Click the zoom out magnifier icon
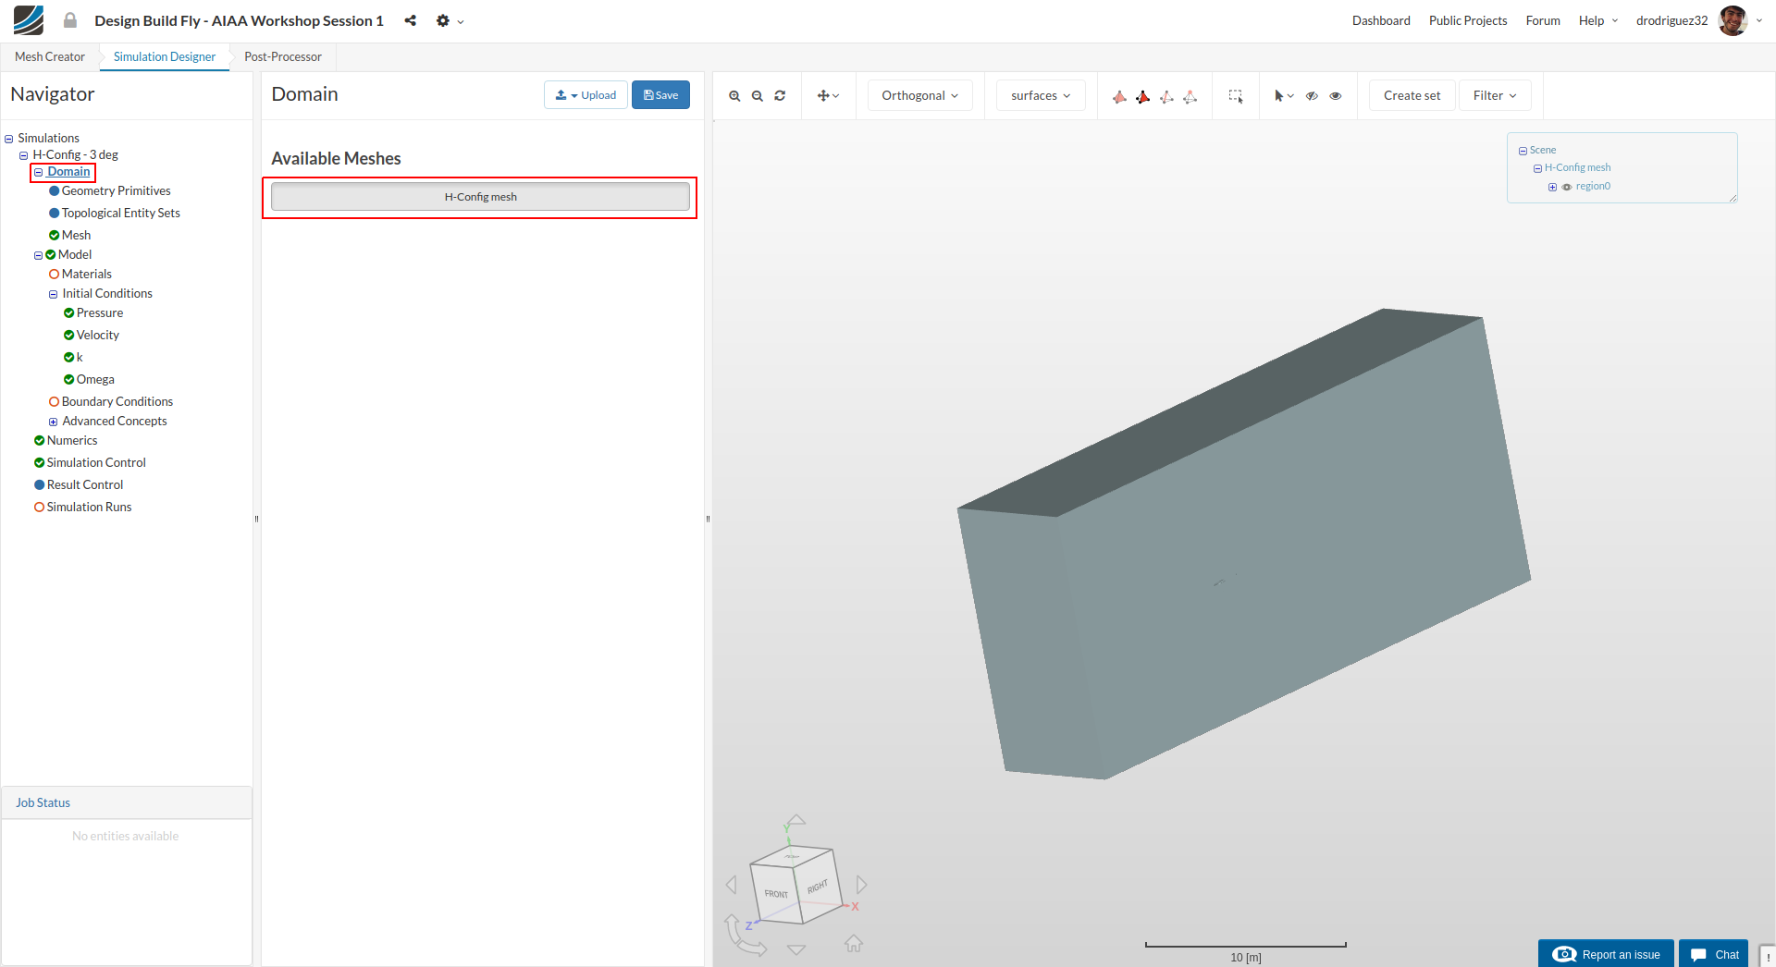Image resolution: width=1776 pixels, height=967 pixels. click(758, 96)
